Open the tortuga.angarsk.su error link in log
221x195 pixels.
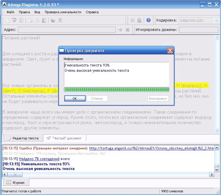[x=151, y=148]
